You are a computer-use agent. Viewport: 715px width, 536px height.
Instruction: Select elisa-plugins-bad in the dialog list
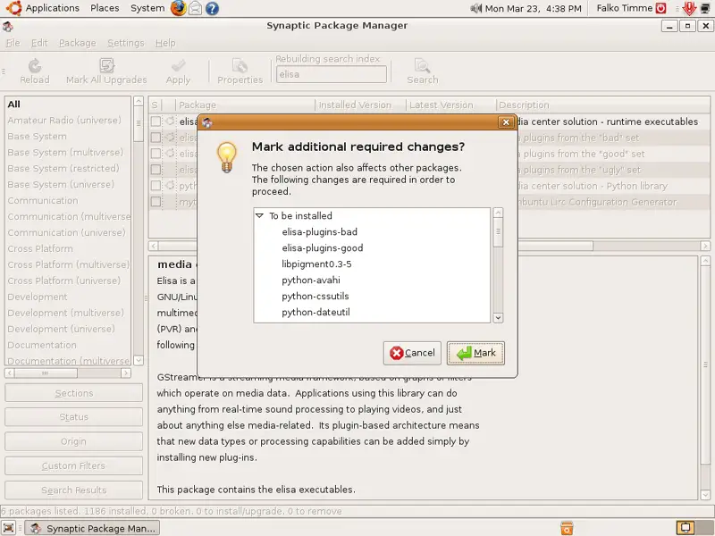[319, 232]
